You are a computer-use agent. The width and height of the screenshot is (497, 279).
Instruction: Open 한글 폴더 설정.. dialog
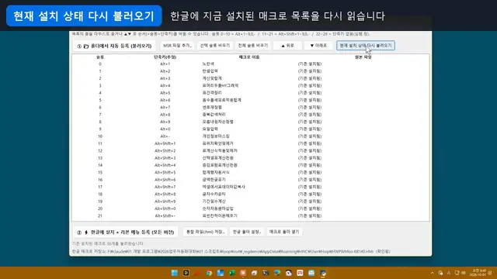tap(247, 232)
